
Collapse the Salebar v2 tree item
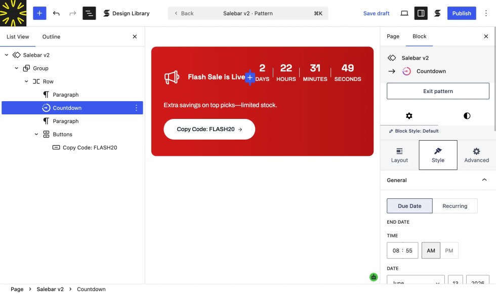[7, 55]
